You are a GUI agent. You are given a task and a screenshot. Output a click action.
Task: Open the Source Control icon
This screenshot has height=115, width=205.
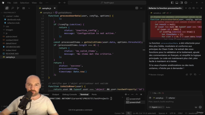tap(18, 8)
